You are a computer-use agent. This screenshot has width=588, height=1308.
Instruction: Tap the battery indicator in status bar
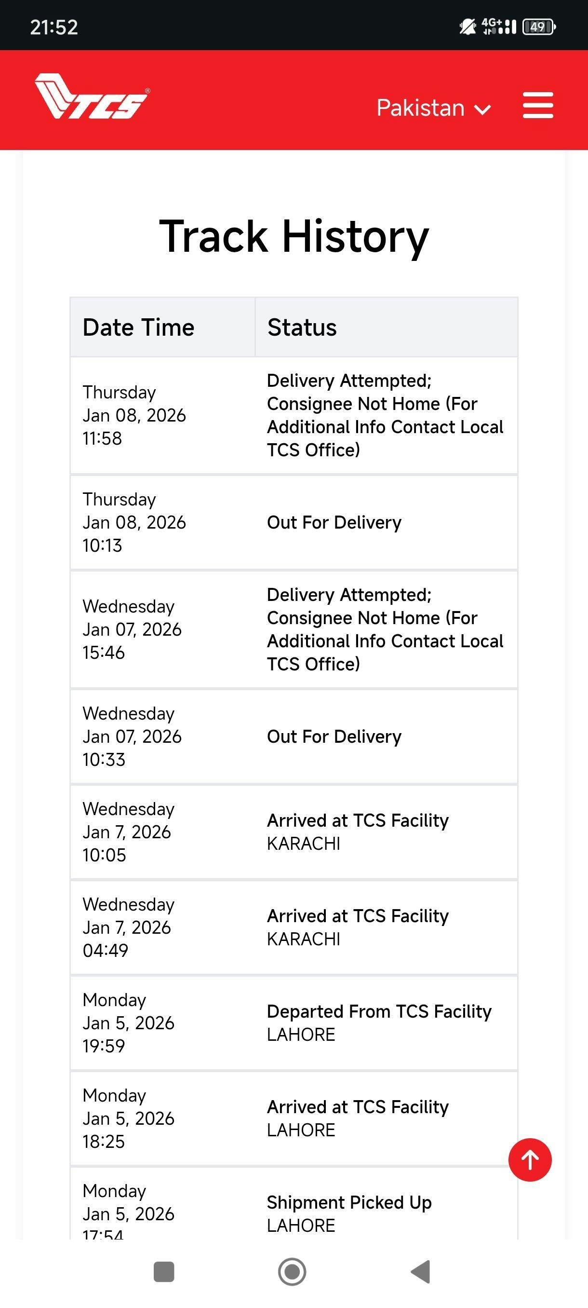coord(539,27)
